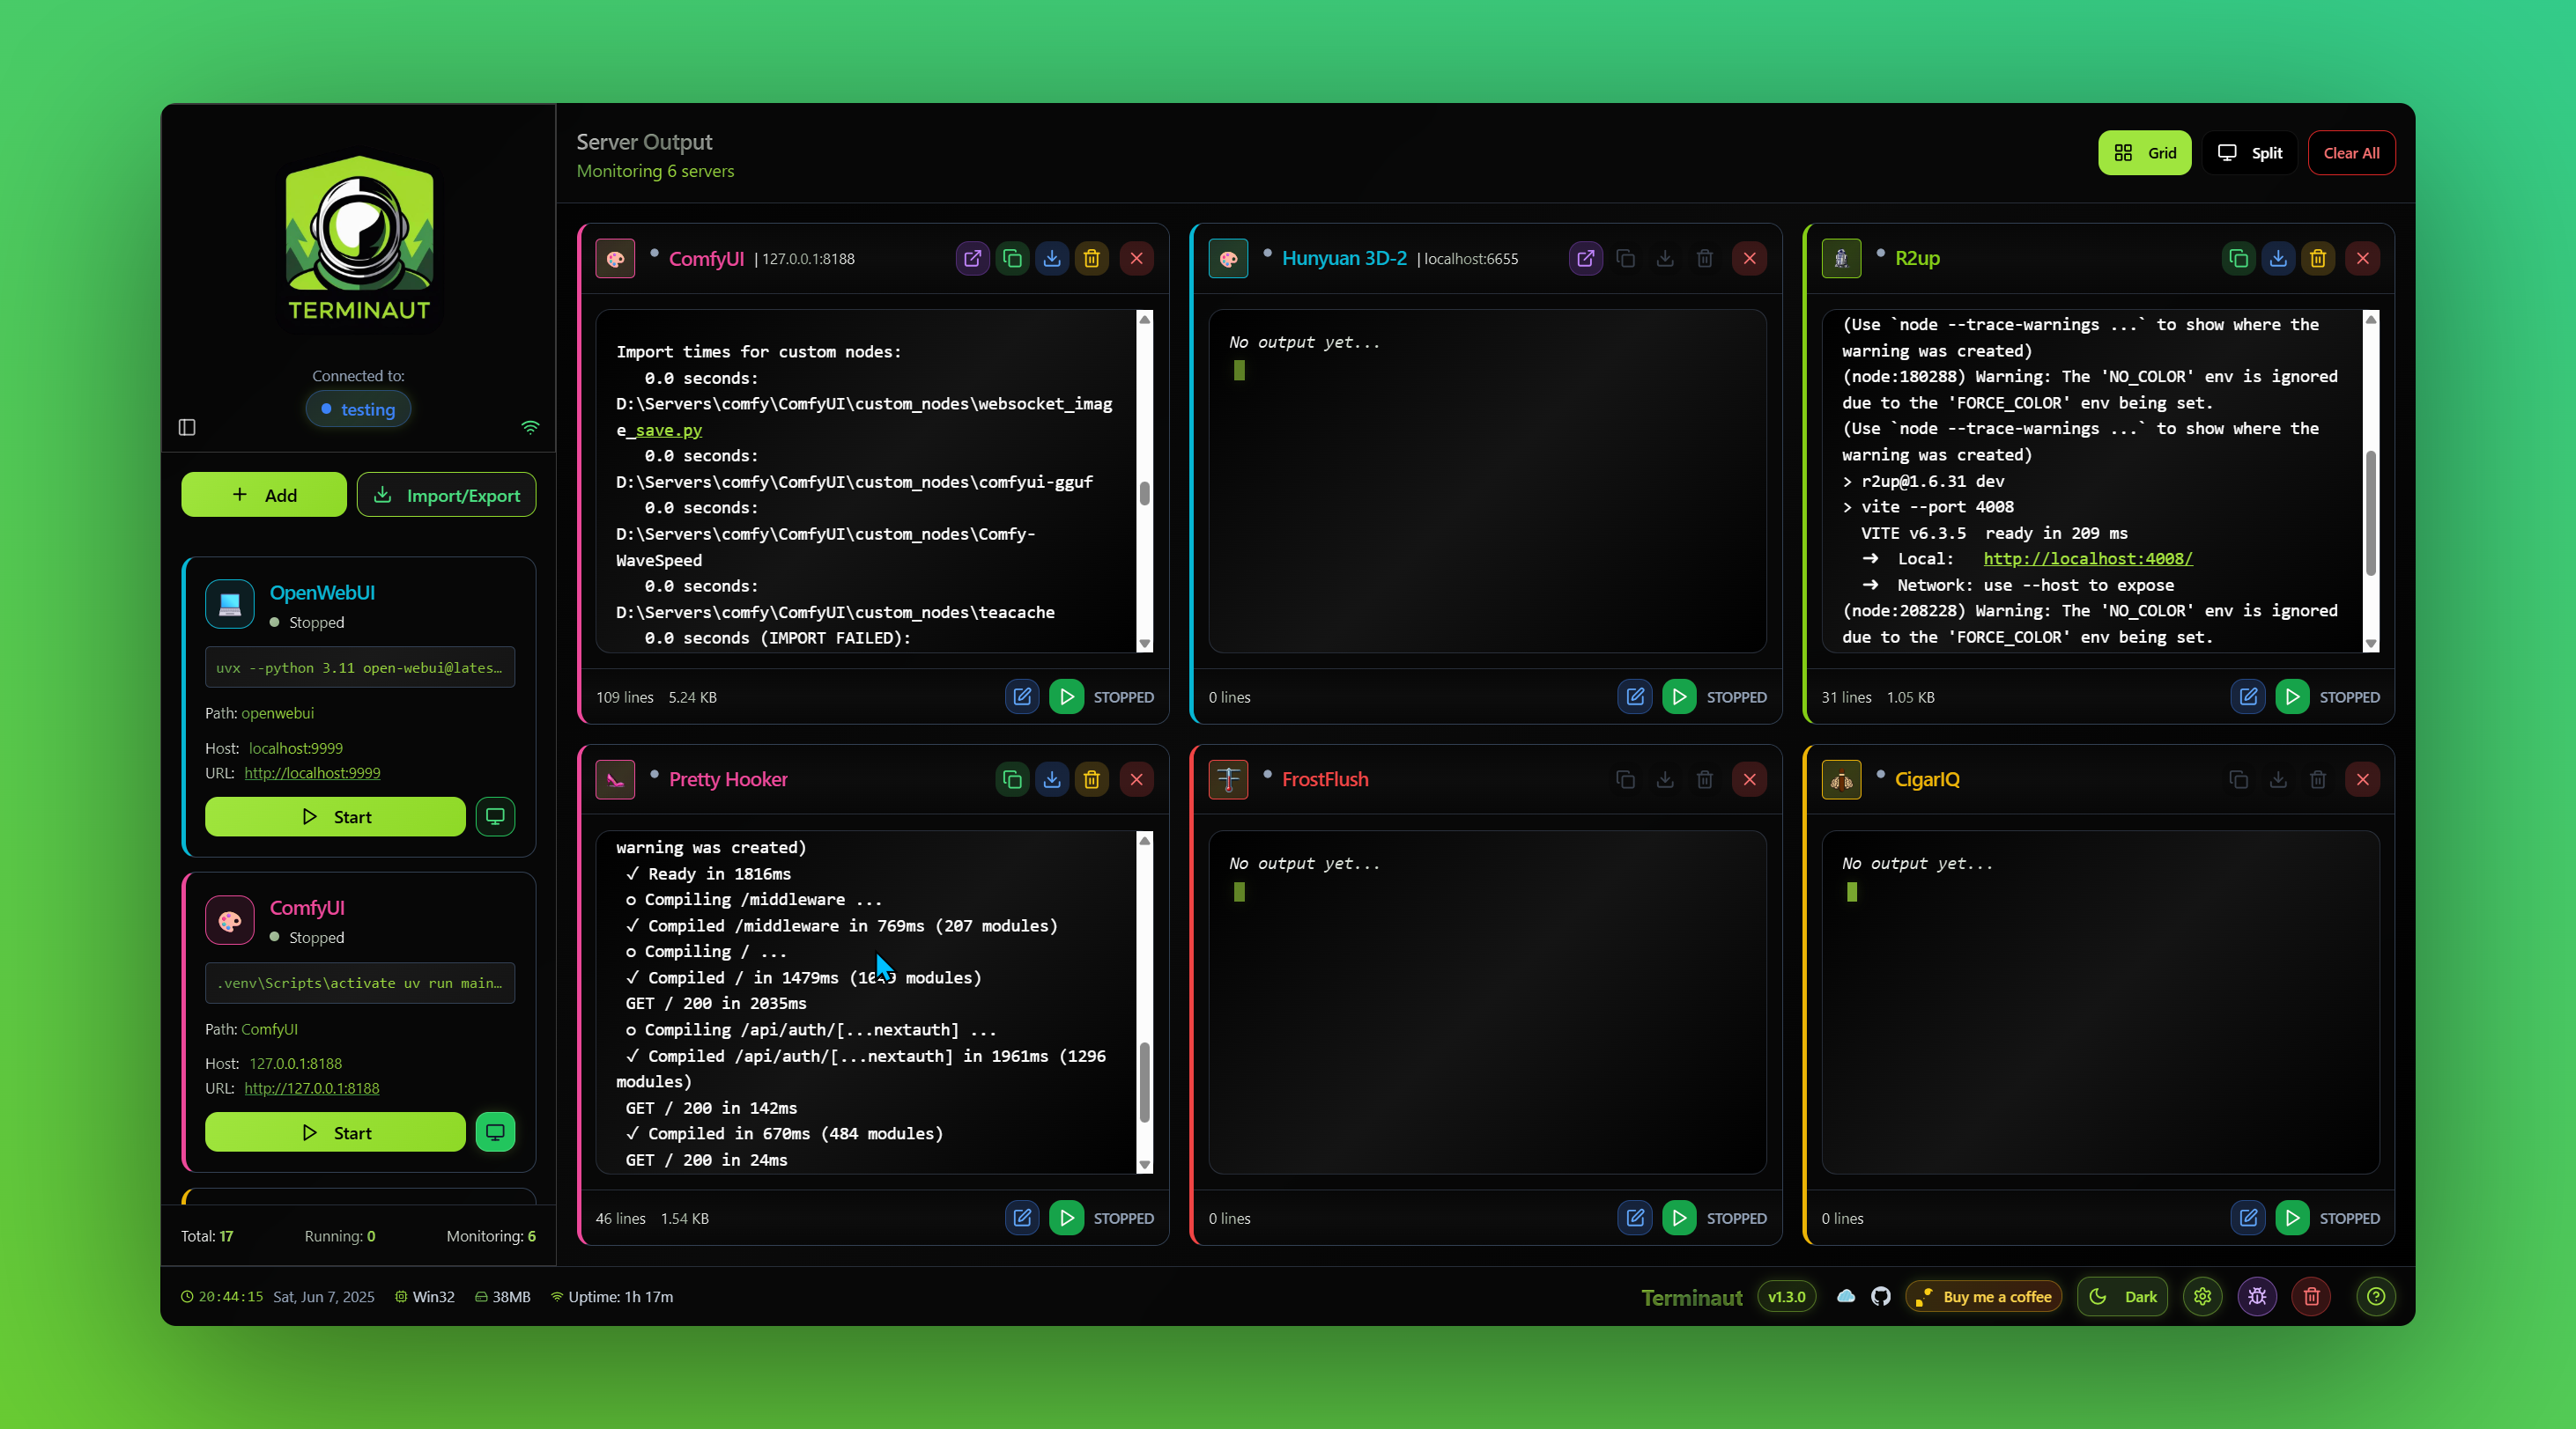Click ComfyUI output scrollbar down arrow

(1145, 645)
